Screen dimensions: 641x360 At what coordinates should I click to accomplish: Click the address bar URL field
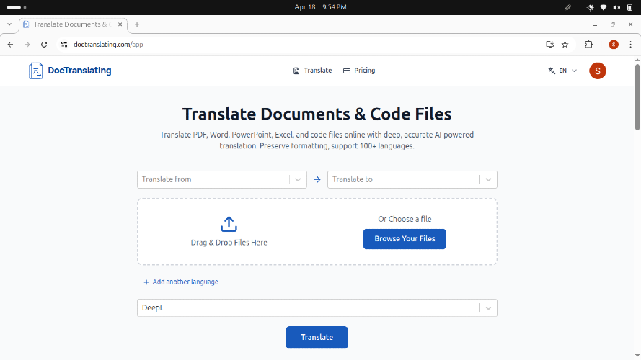[303, 45]
